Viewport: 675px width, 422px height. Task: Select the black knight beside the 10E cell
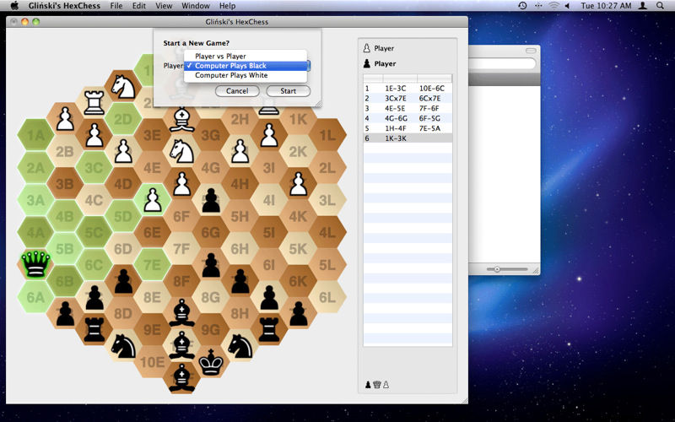(123, 346)
